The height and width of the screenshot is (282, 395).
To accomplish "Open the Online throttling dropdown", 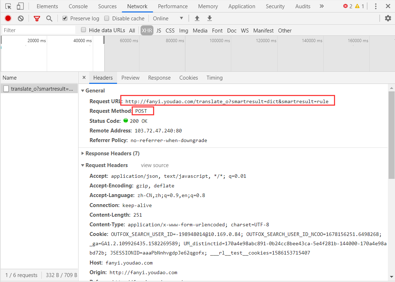I will (168, 19).
